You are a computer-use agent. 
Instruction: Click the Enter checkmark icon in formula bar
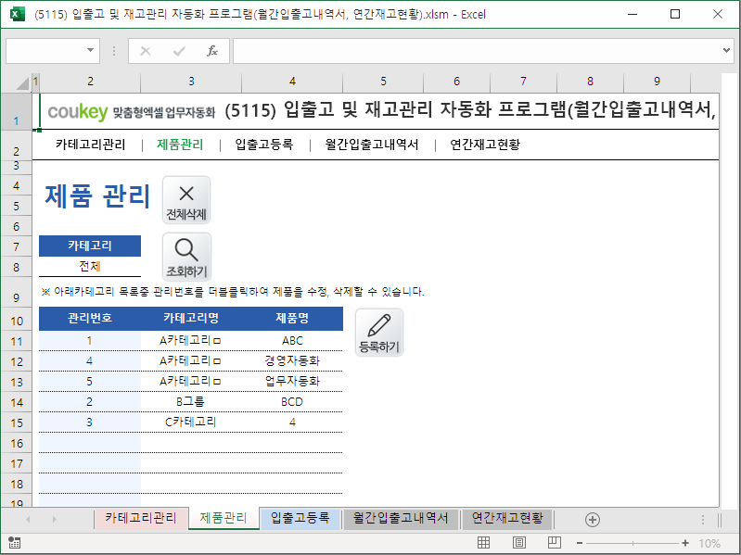point(179,51)
